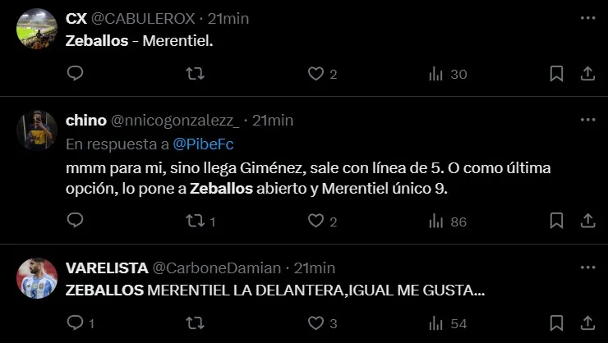Retweet the CX tweet

point(195,74)
